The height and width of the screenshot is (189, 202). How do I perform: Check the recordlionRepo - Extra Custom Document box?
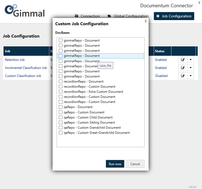click(61, 92)
